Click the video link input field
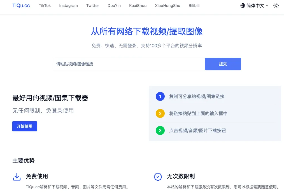Screen dimensions: 284x195 129,64
